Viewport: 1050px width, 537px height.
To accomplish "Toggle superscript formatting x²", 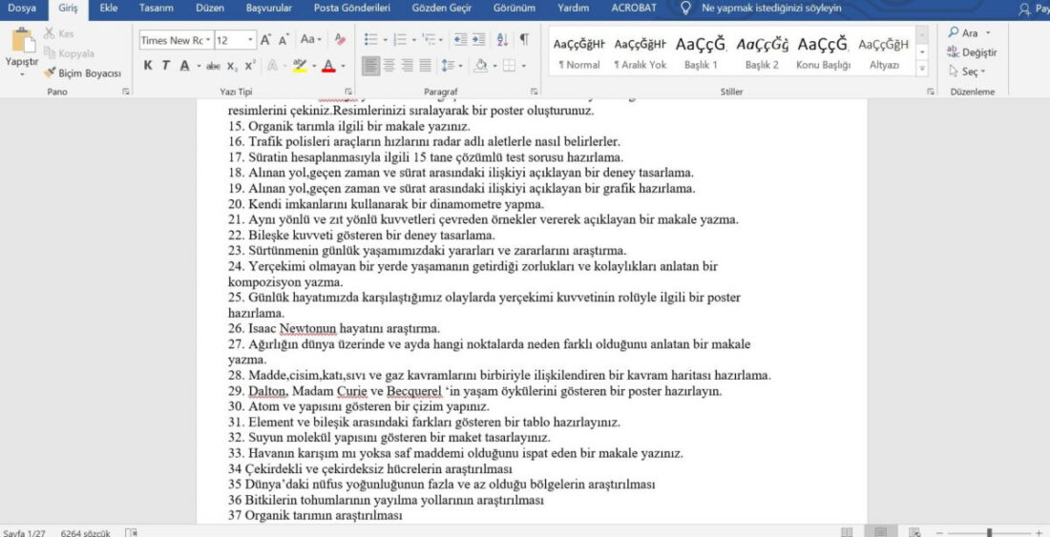I will point(250,66).
